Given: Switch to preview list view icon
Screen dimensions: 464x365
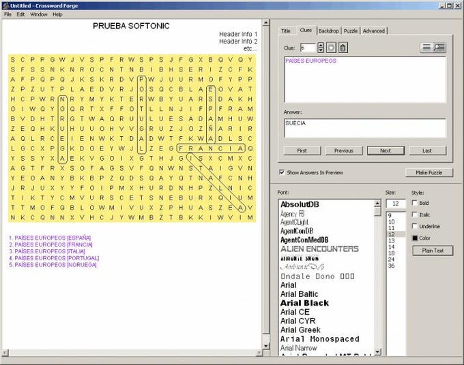Looking at the screenshot, I should tap(439, 47).
